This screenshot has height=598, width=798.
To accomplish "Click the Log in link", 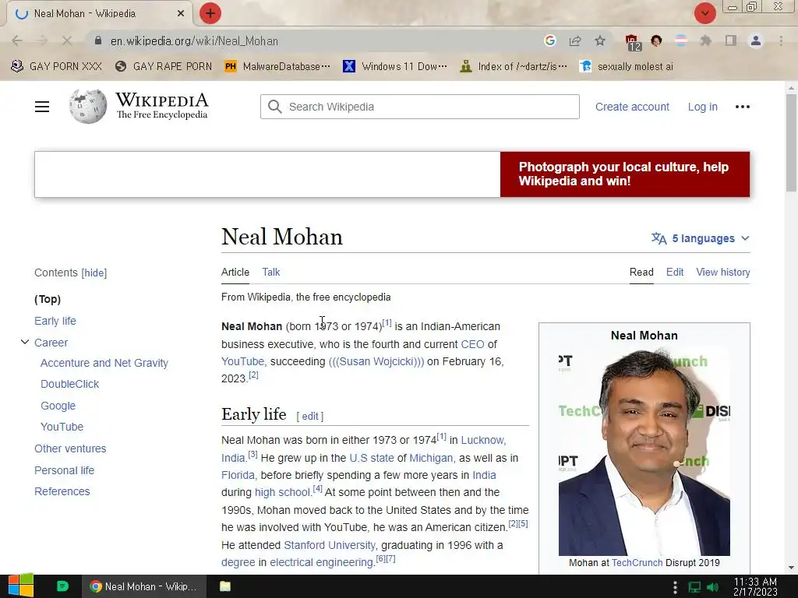I will point(703,107).
